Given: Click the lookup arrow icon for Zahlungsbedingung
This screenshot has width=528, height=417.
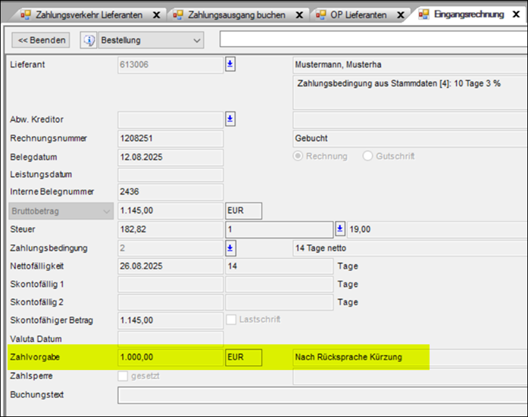Looking at the screenshot, I should (230, 247).
